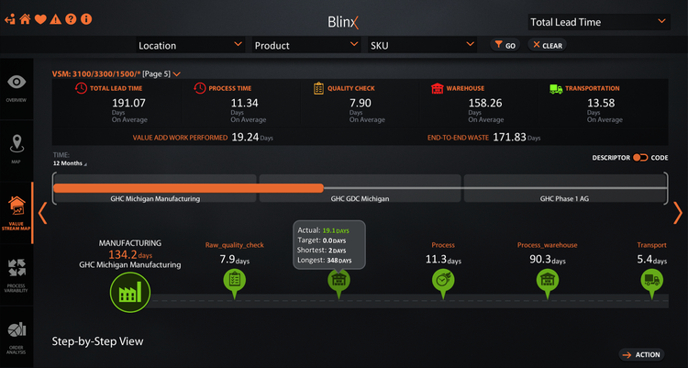Open info circle icon in header
Screen dimensions: 688x368
(x=86, y=19)
